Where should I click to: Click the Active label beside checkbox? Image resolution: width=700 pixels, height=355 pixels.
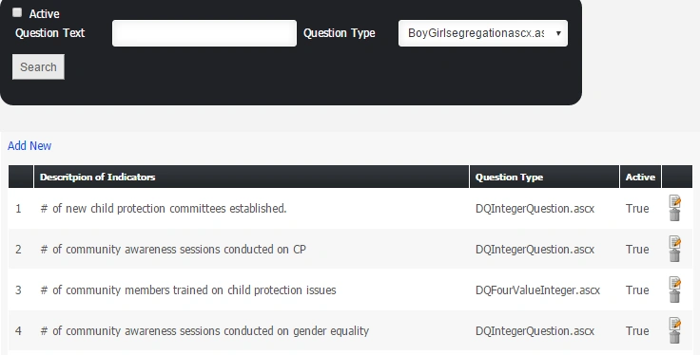pyautogui.click(x=44, y=14)
